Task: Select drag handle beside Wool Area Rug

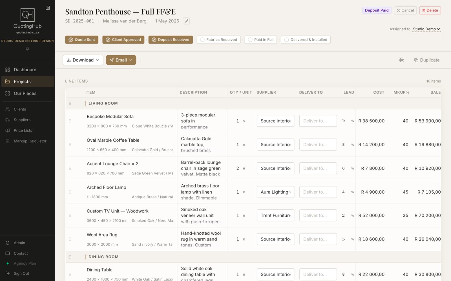Action: pyautogui.click(x=70, y=239)
